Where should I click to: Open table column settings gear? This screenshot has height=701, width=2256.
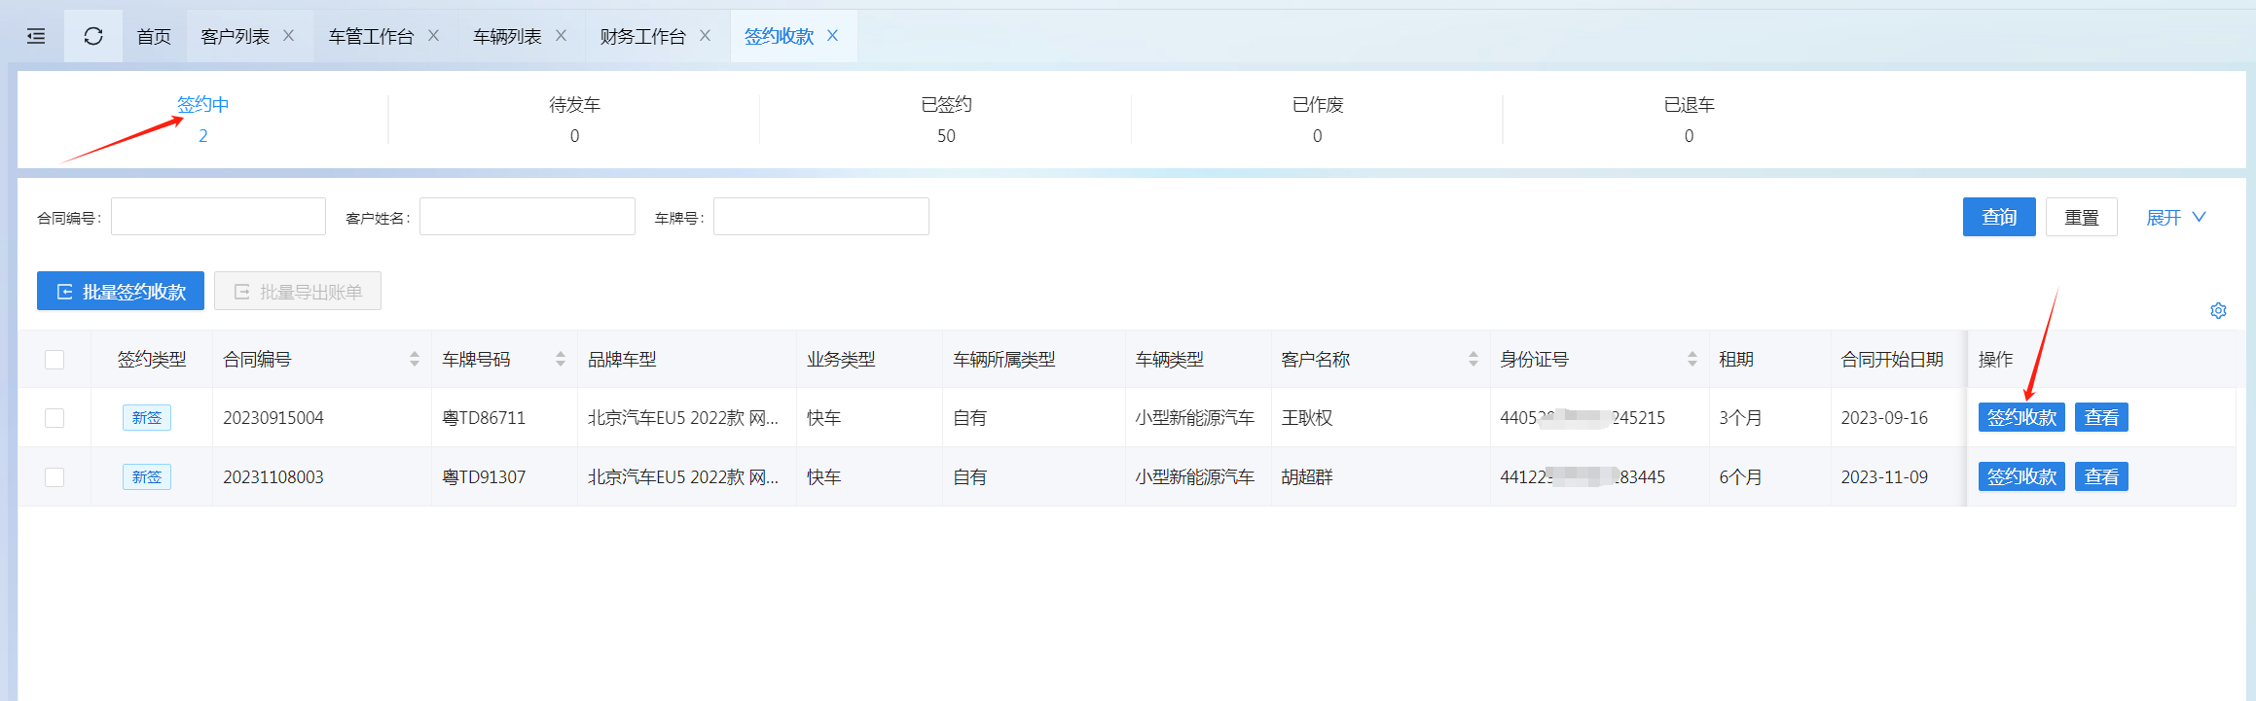click(2218, 311)
